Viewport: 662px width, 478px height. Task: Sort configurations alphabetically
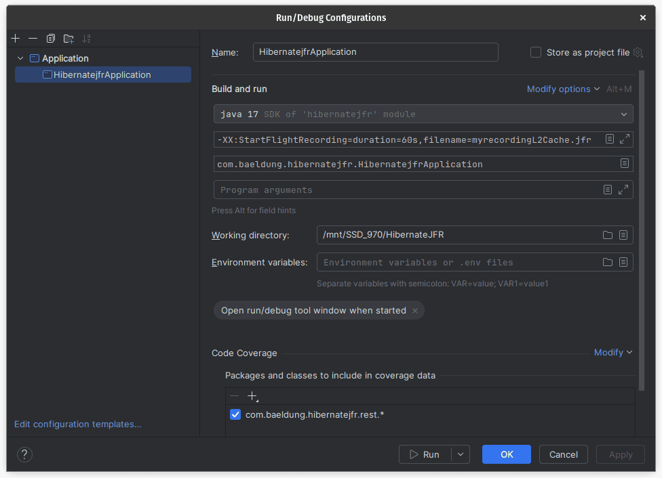(x=86, y=39)
